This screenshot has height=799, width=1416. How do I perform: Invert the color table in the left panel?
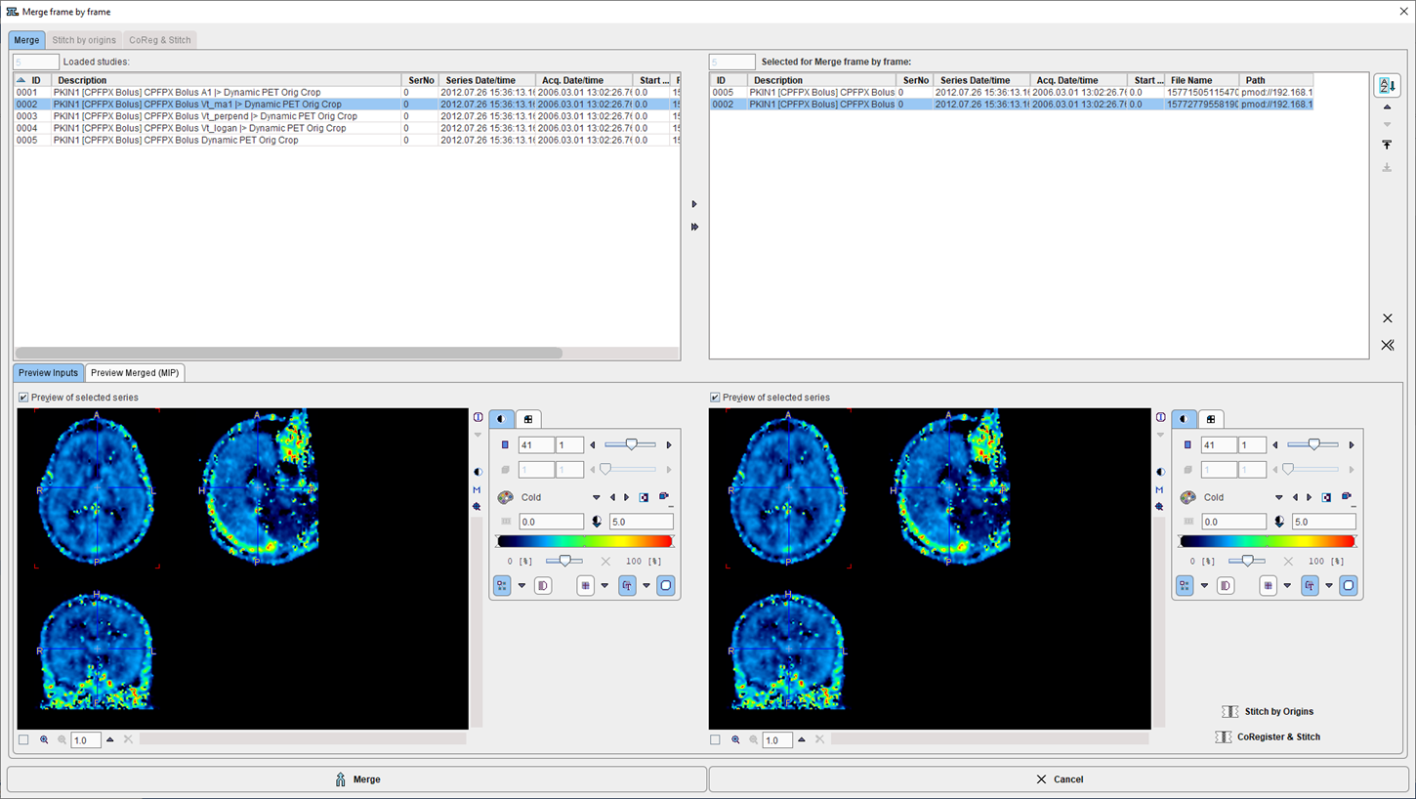click(644, 497)
